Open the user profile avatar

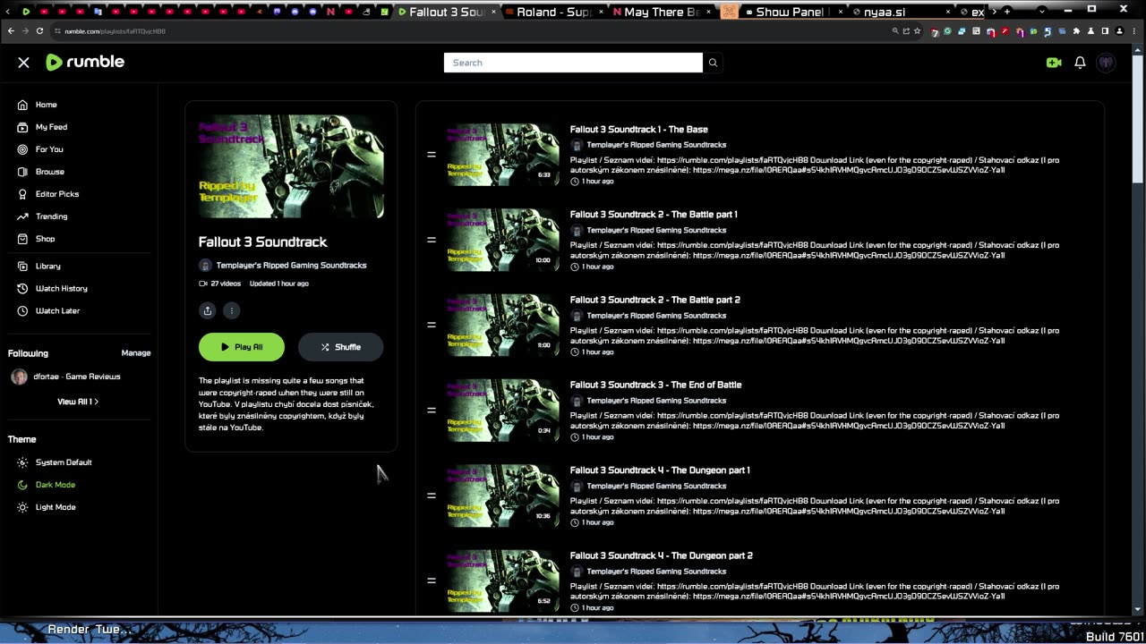(1107, 63)
